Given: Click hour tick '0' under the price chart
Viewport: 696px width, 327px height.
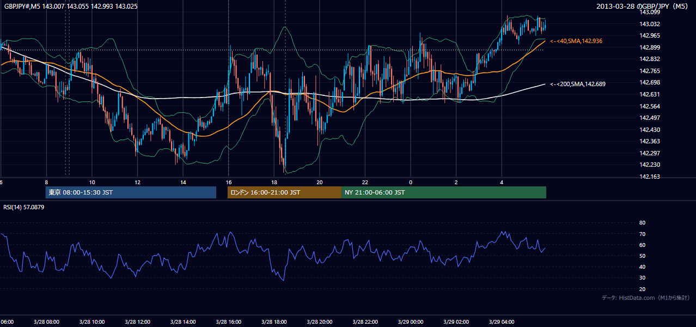Looking at the screenshot, I should pyautogui.click(x=411, y=182).
